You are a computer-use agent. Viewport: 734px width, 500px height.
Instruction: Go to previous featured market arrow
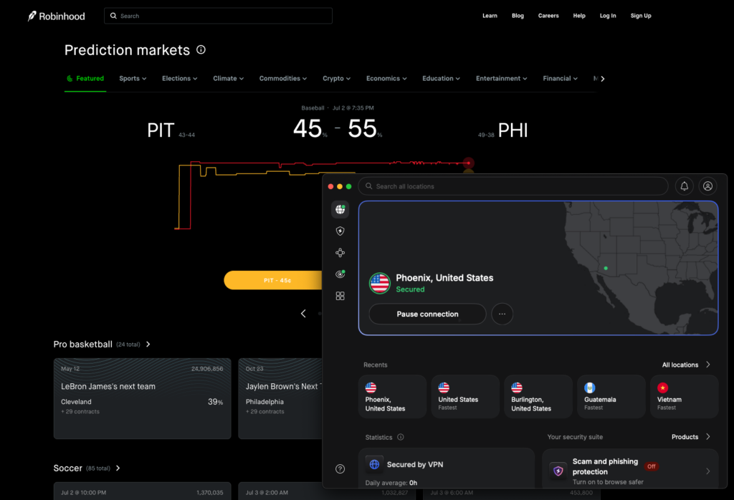pyautogui.click(x=303, y=313)
